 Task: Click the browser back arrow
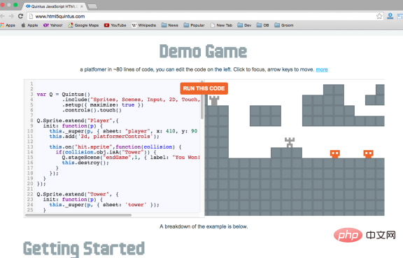click(2, 16)
